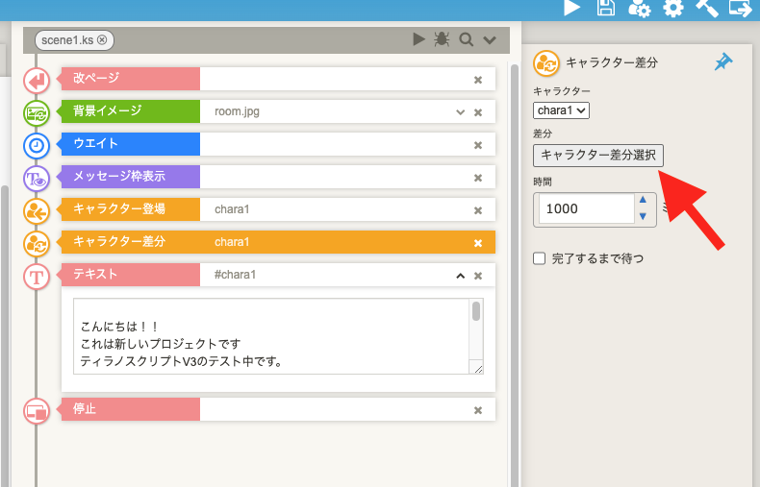Click into the 時間 field showing 1000
The width and height of the screenshot is (760, 487).
pos(584,208)
